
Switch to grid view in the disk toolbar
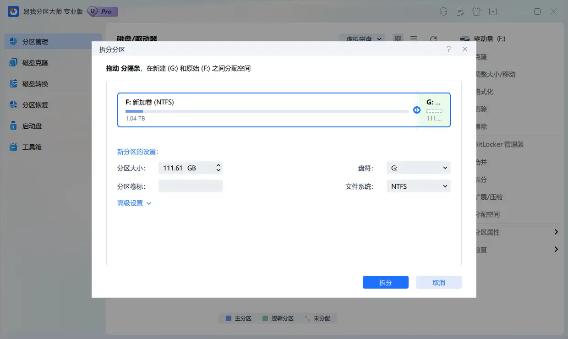click(398, 39)
